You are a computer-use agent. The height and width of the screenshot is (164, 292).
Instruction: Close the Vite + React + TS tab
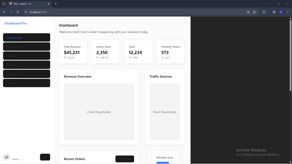[49, 4]
